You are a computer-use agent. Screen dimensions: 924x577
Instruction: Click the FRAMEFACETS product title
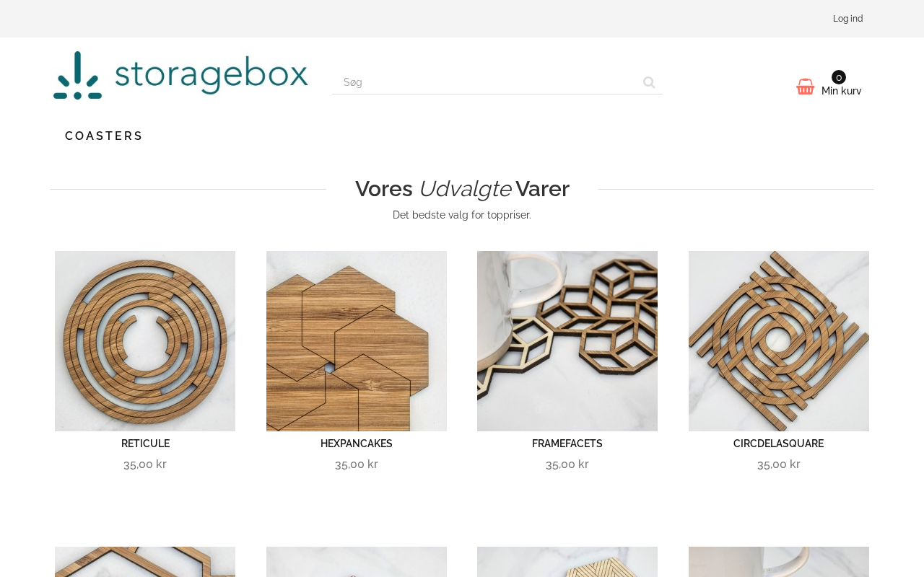[x=567, y=444]
